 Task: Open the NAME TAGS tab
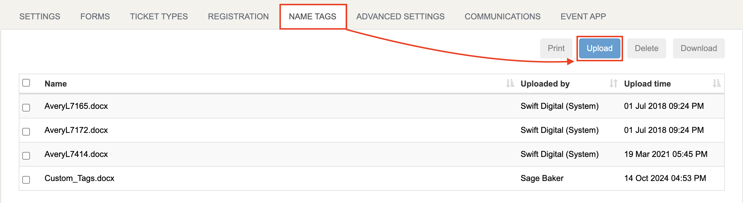coord(313,16)
